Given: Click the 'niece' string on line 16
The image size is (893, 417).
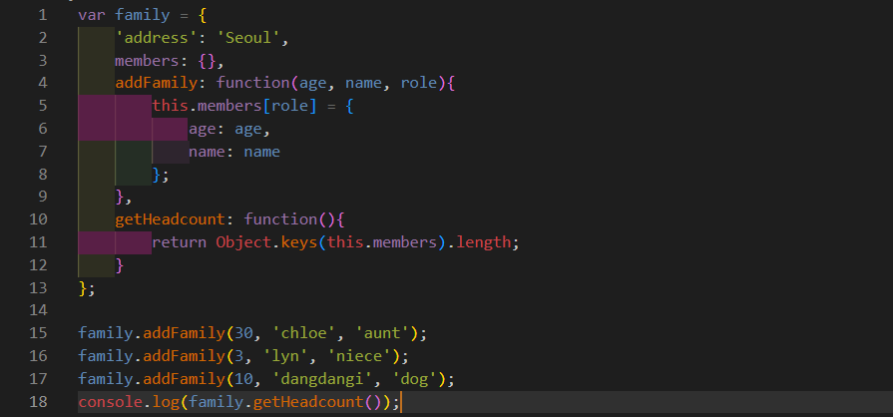Looking at the screenshot, I should point(359,356).
